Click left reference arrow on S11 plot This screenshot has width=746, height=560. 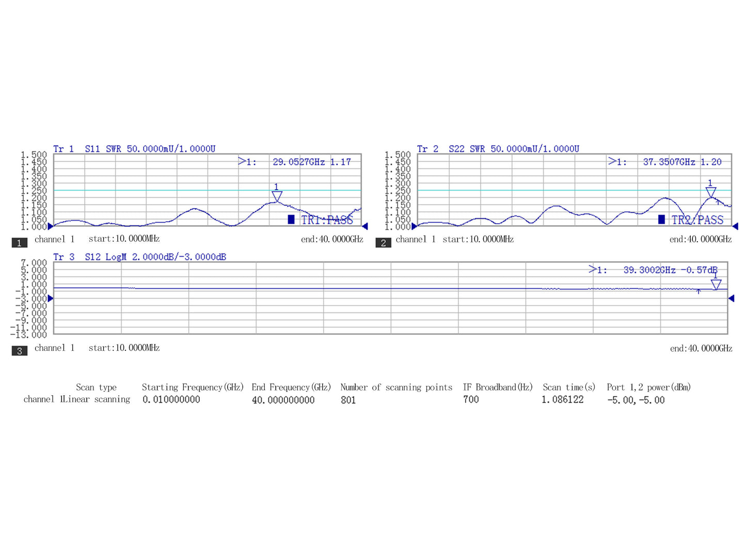(50, 226)
